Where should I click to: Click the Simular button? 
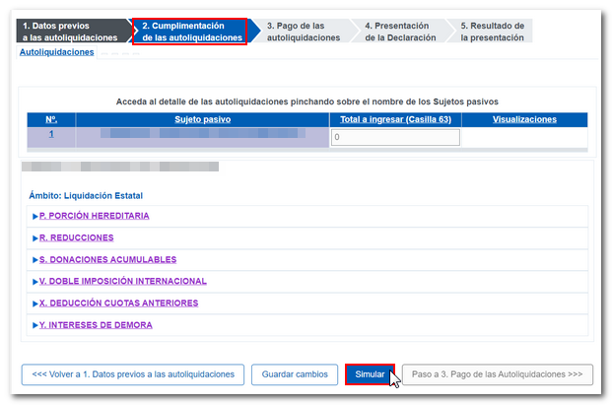[370, 374]
